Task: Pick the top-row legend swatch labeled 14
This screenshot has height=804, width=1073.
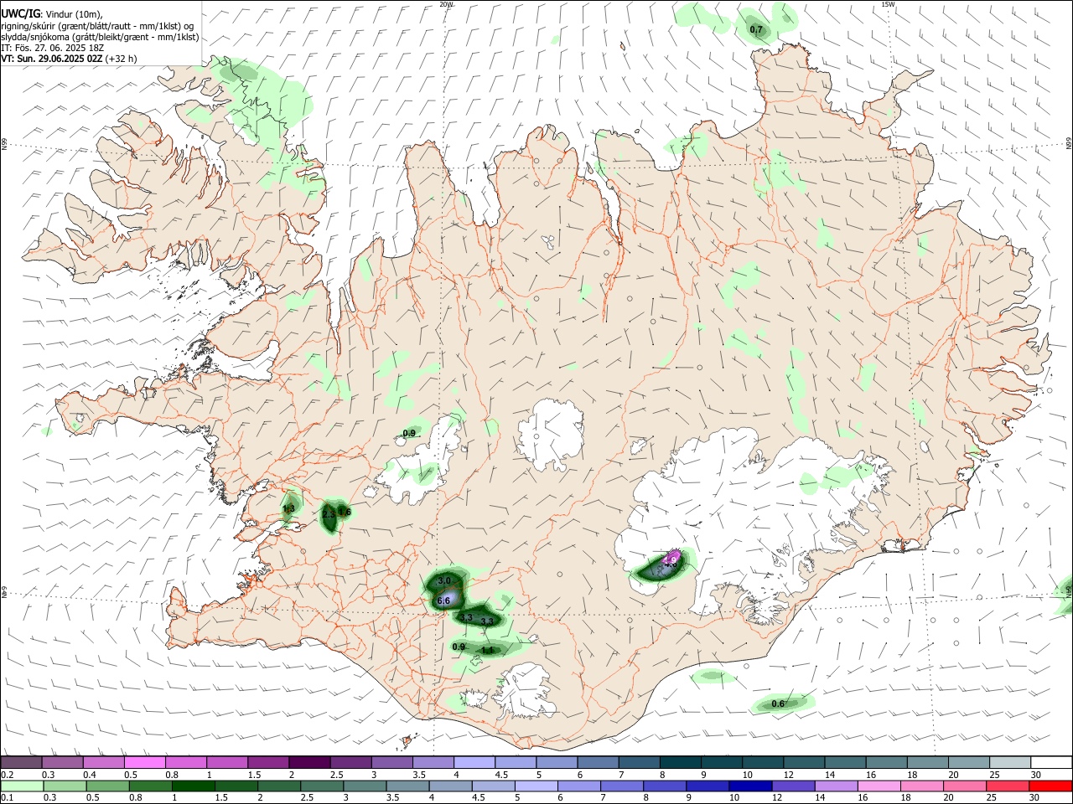Action: [844, 762]
